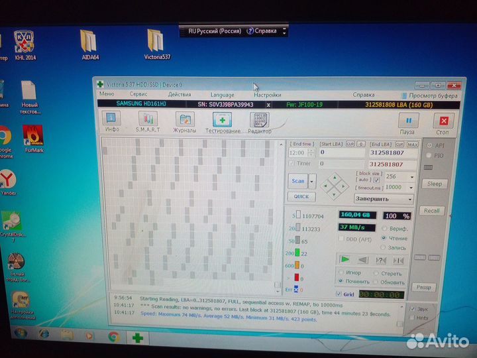
Task: Toggle block size auto checkbox
Action: tap(376, 180)
